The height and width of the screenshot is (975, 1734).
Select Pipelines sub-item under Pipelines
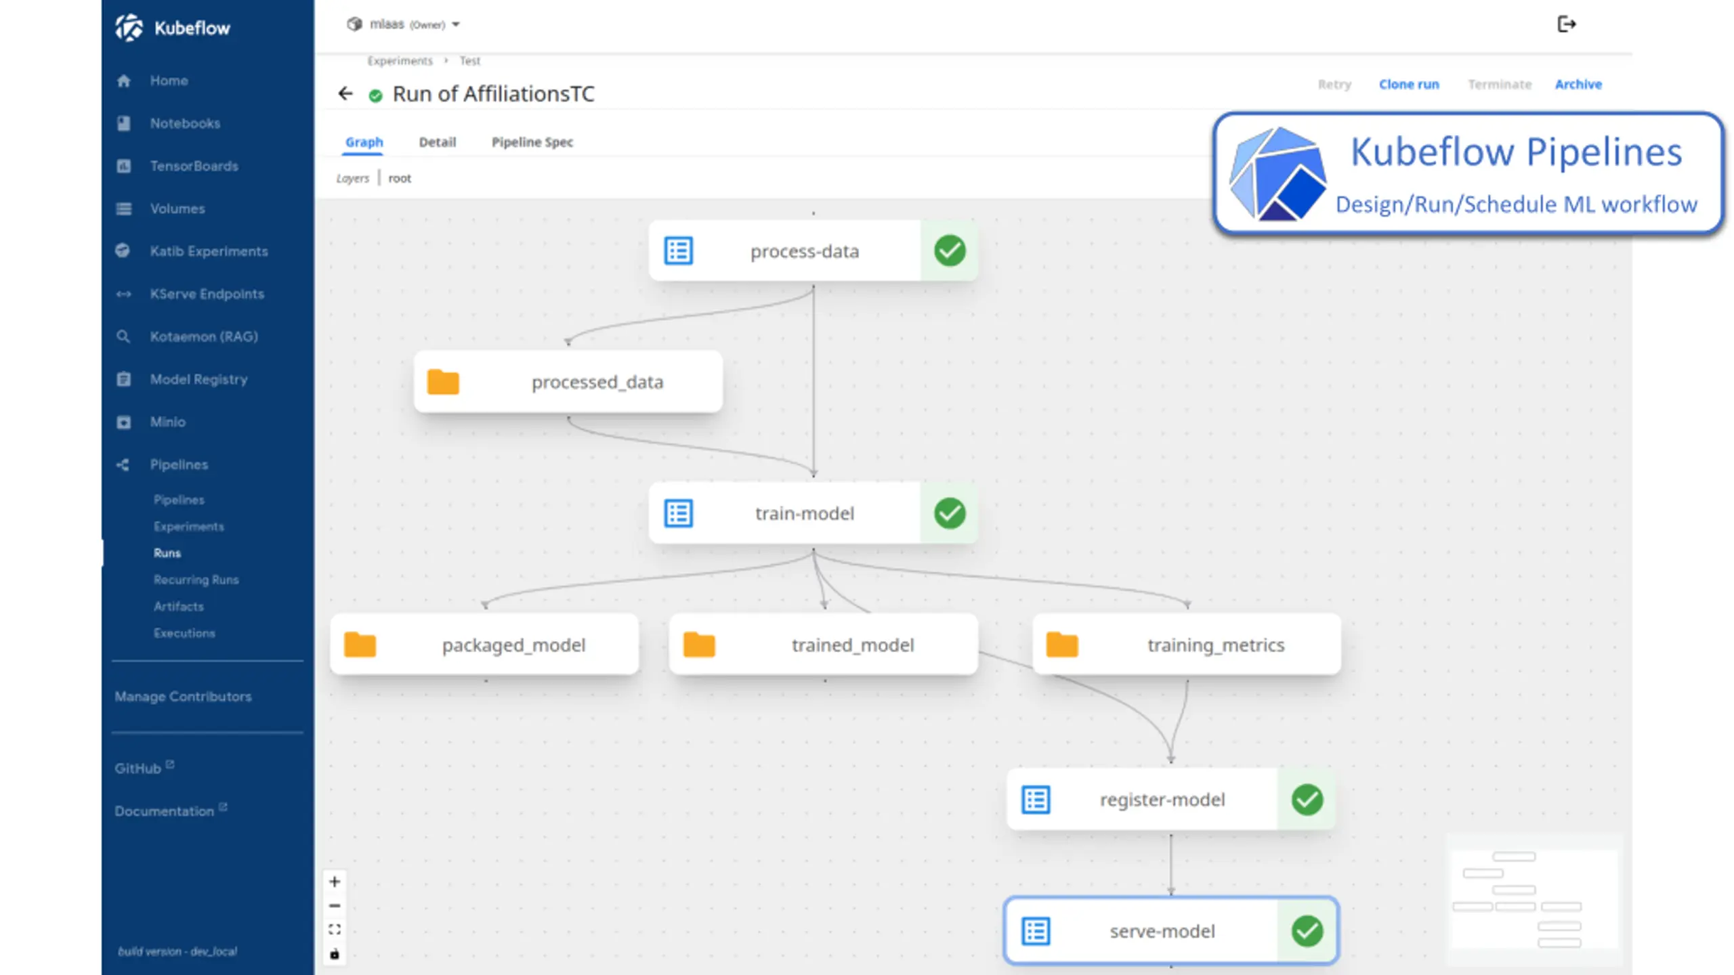pos(179,500)
